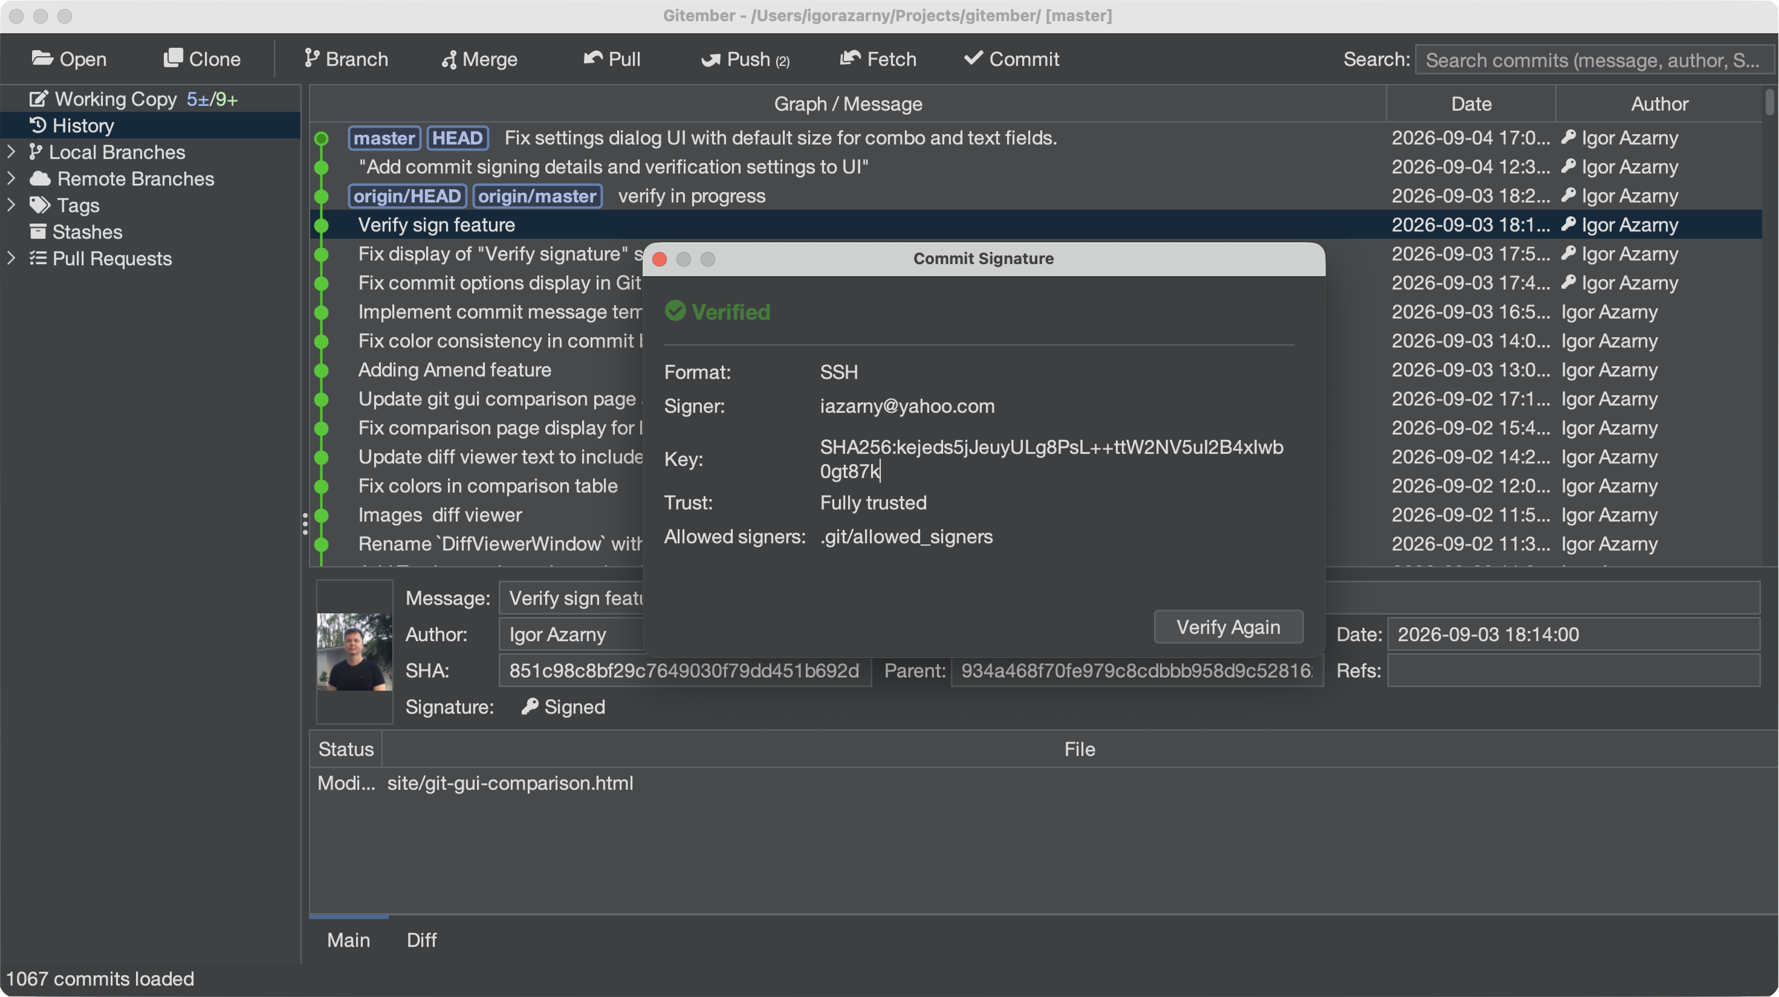Click the Parent SHA field

1137,671
